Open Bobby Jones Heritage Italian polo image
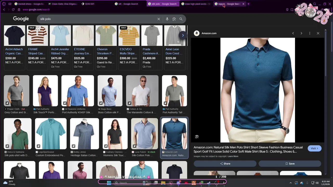Viewport: 333px width, 187px height. pos(85,134)
